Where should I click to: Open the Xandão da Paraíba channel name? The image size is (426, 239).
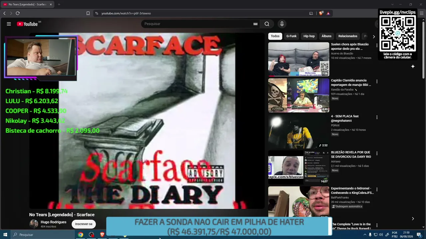pyautogui.click(x=342, y=90)
